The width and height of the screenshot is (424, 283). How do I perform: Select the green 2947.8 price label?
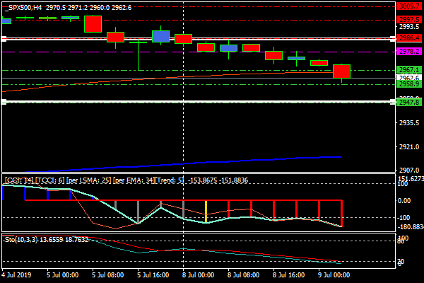[409, 103]
